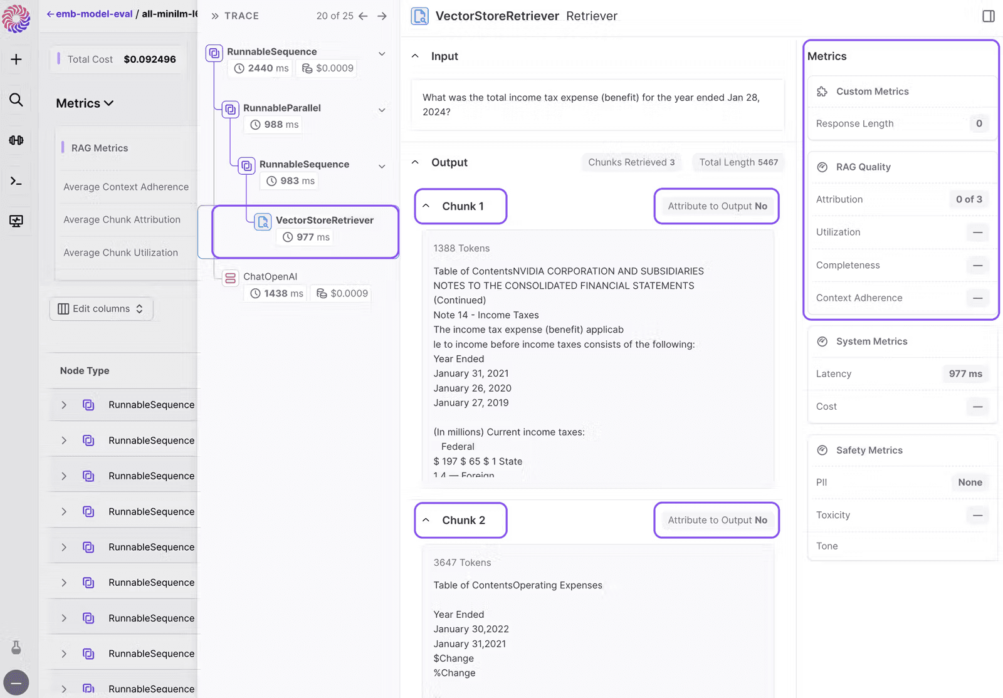Click the flask icon in left sidebar
1003x698 pixels.
coord(16,647)
